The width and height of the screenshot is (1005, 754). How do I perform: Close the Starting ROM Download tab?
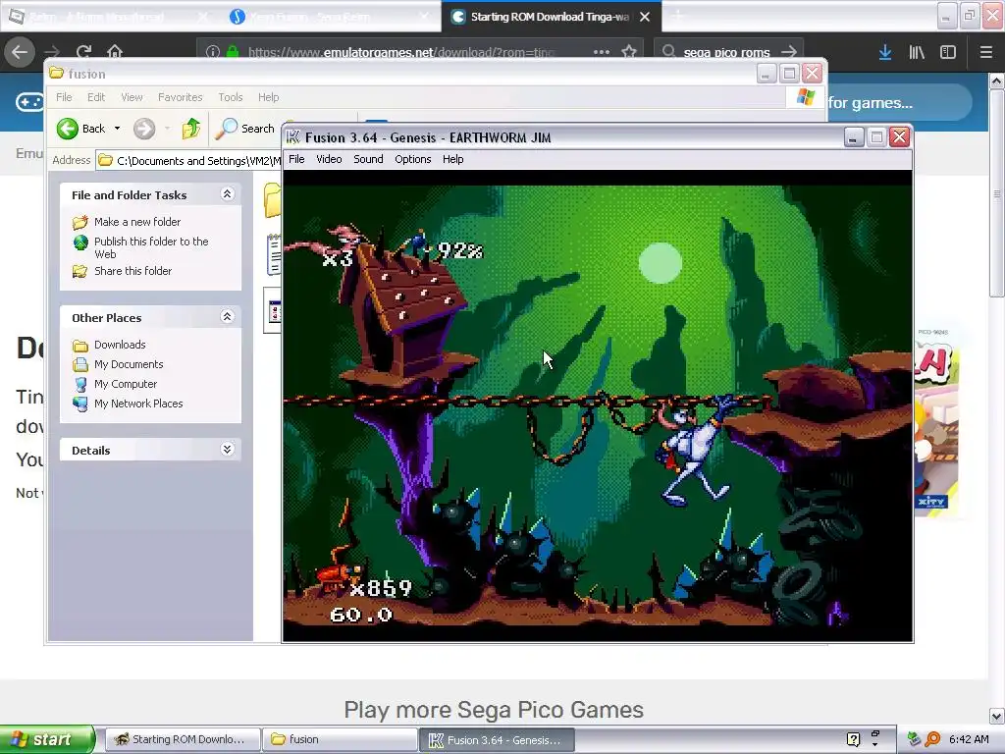click(x=645, y=17)
